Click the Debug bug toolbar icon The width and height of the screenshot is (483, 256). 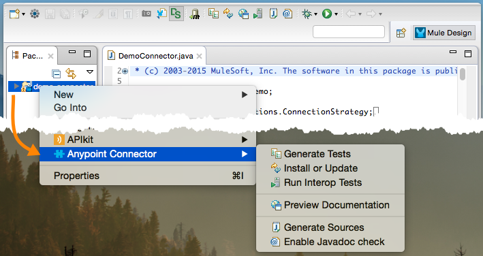tap(307, 14)
